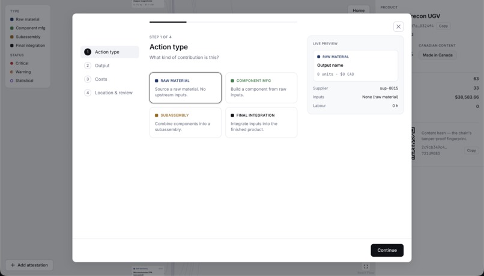Click the $38,583.66 value in background panel
484x276 pixels.
[x=467, y=97]
